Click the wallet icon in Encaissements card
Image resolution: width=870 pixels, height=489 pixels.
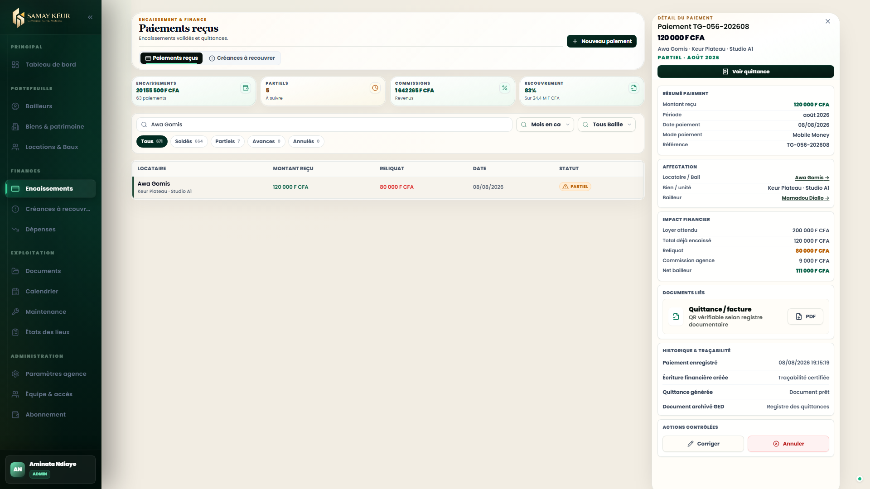point(246,88)
